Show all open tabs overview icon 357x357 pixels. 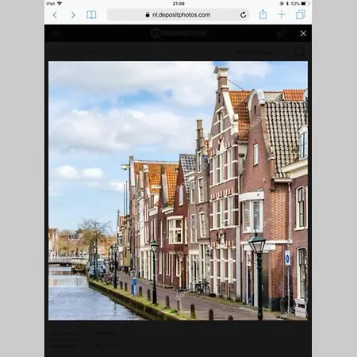point(301,14)
